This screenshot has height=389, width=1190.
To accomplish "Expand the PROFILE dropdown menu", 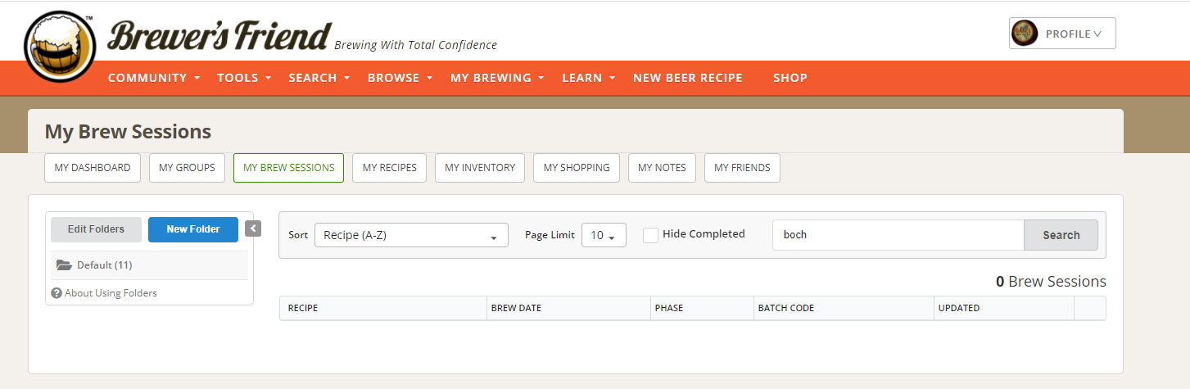I will pyautogui.click(x=1062, y=34).
